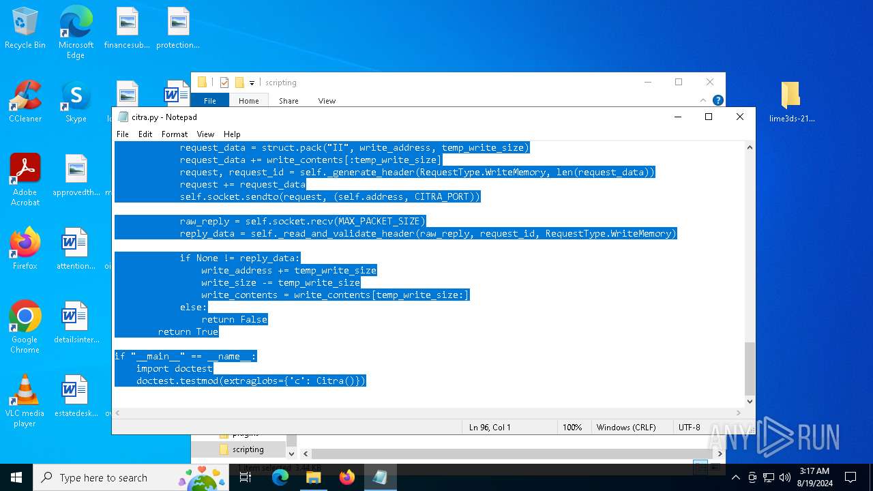
Task: Open the financesub image file on desktop
Action: tap(127, 29)
